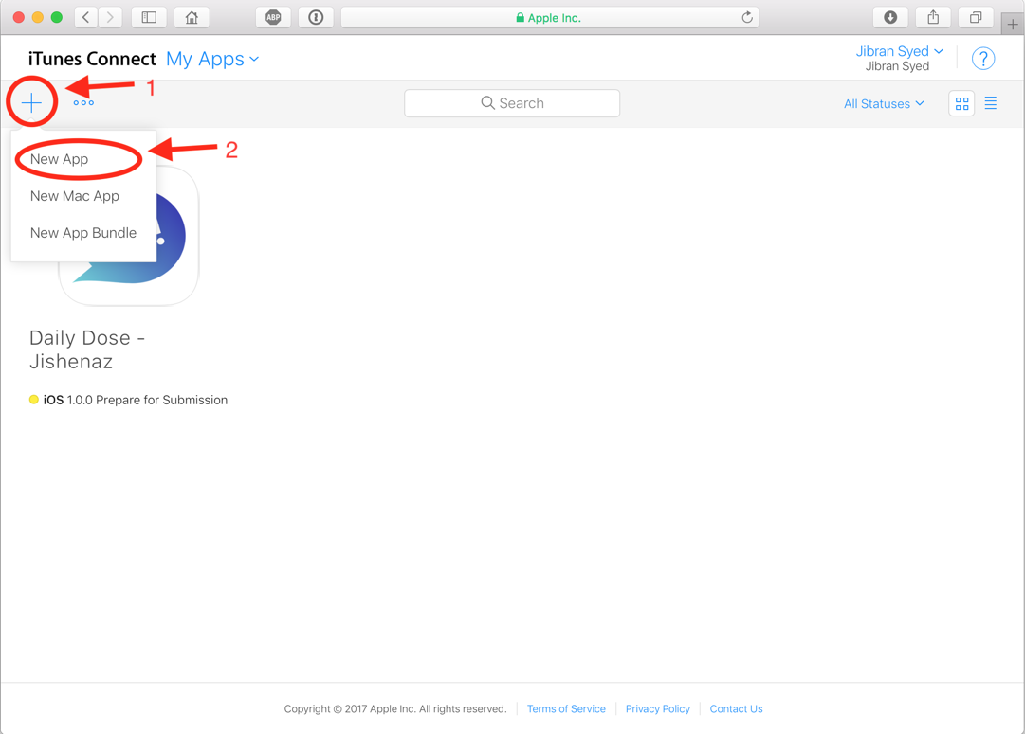
Task: Click the Search apps field
Action: [x=512, y=103]
